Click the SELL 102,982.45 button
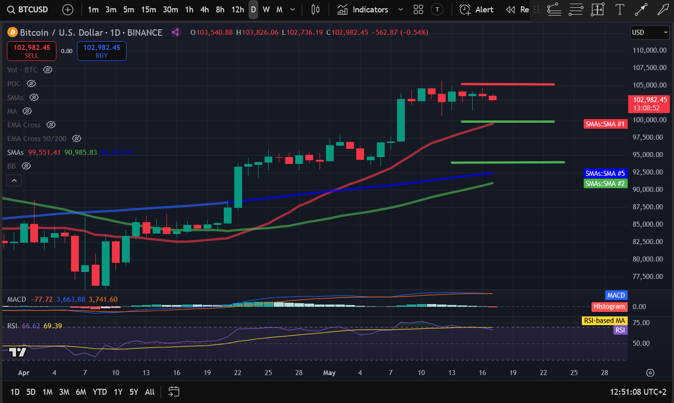 click(32, 51)
